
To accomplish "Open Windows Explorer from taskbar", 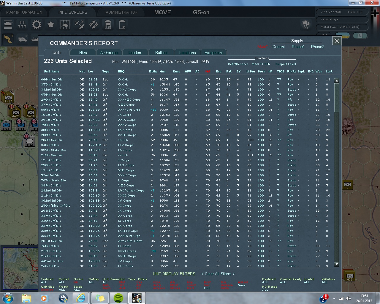I will coord(26,298).
